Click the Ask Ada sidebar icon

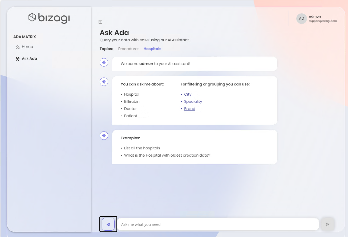point(18,59)
